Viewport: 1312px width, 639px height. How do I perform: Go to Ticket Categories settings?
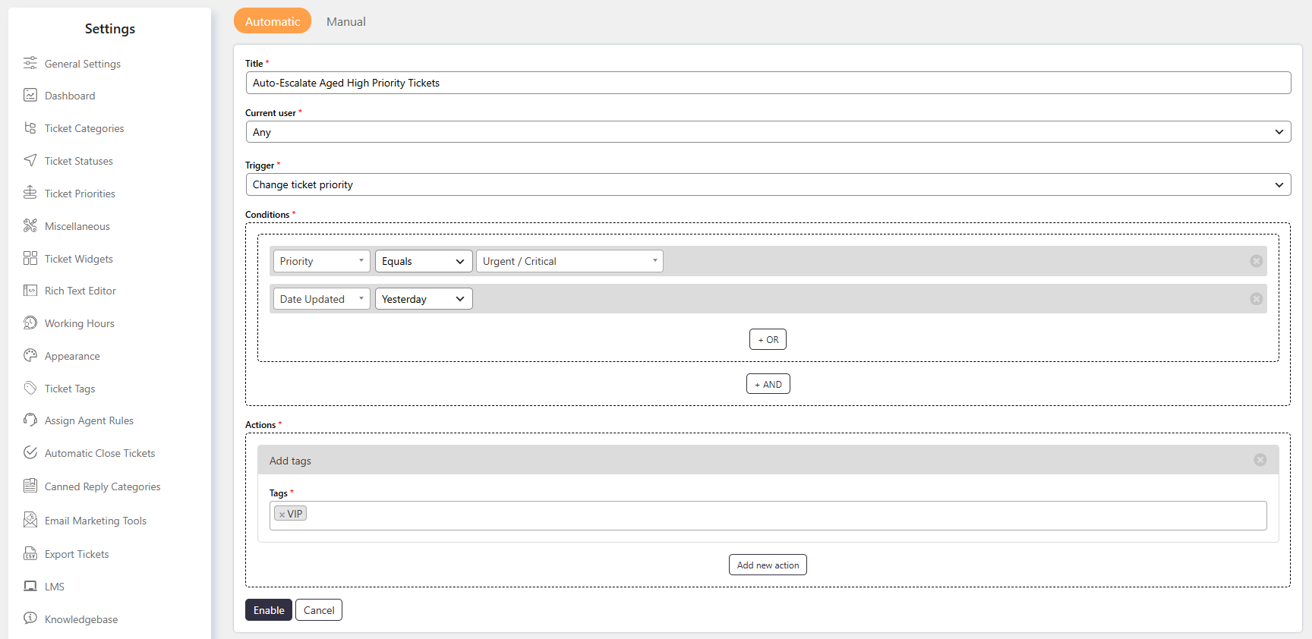[84, 128]
